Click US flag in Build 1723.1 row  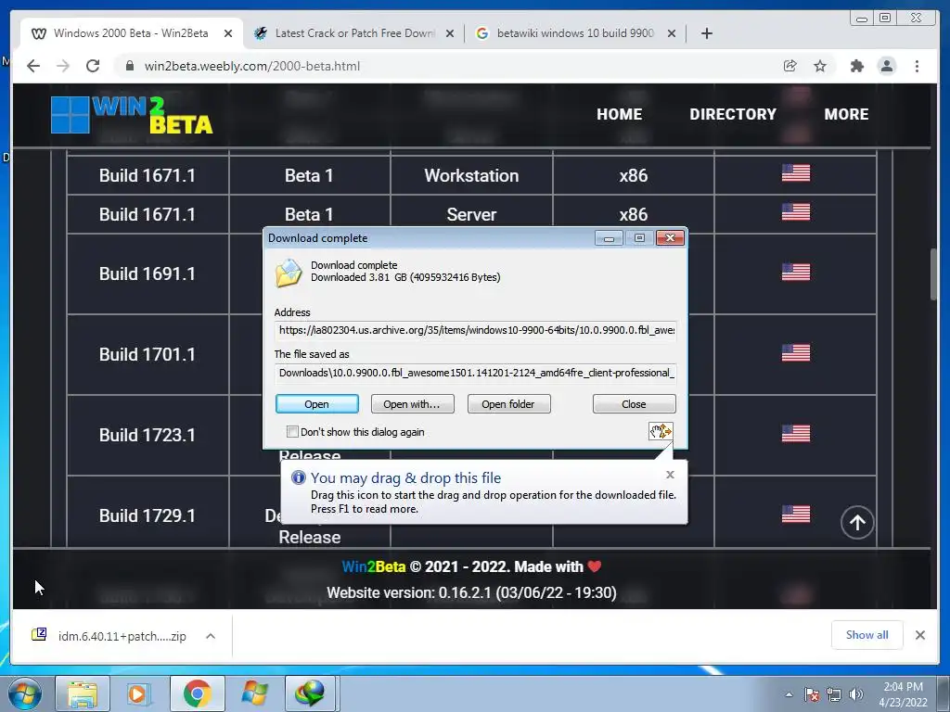(x=795, y=434)
